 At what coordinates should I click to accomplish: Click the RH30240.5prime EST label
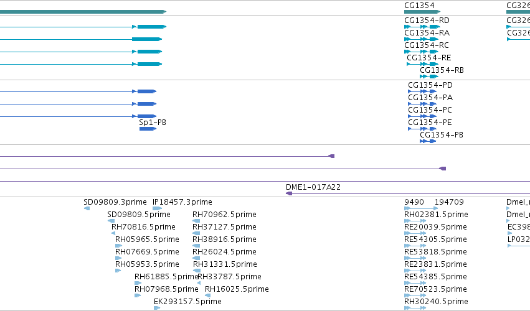(436, 302)
